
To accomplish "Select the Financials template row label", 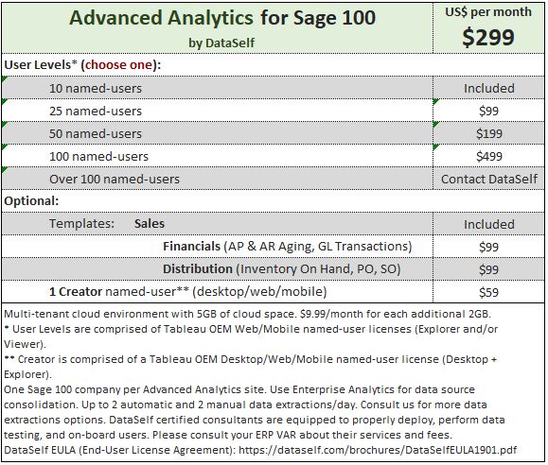I will [288, 247].
